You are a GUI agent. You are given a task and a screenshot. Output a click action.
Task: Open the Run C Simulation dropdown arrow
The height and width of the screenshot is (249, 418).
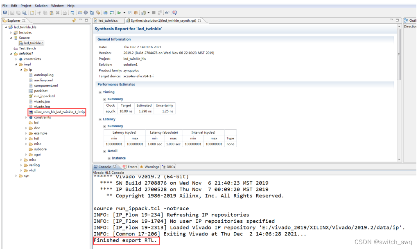124,12
